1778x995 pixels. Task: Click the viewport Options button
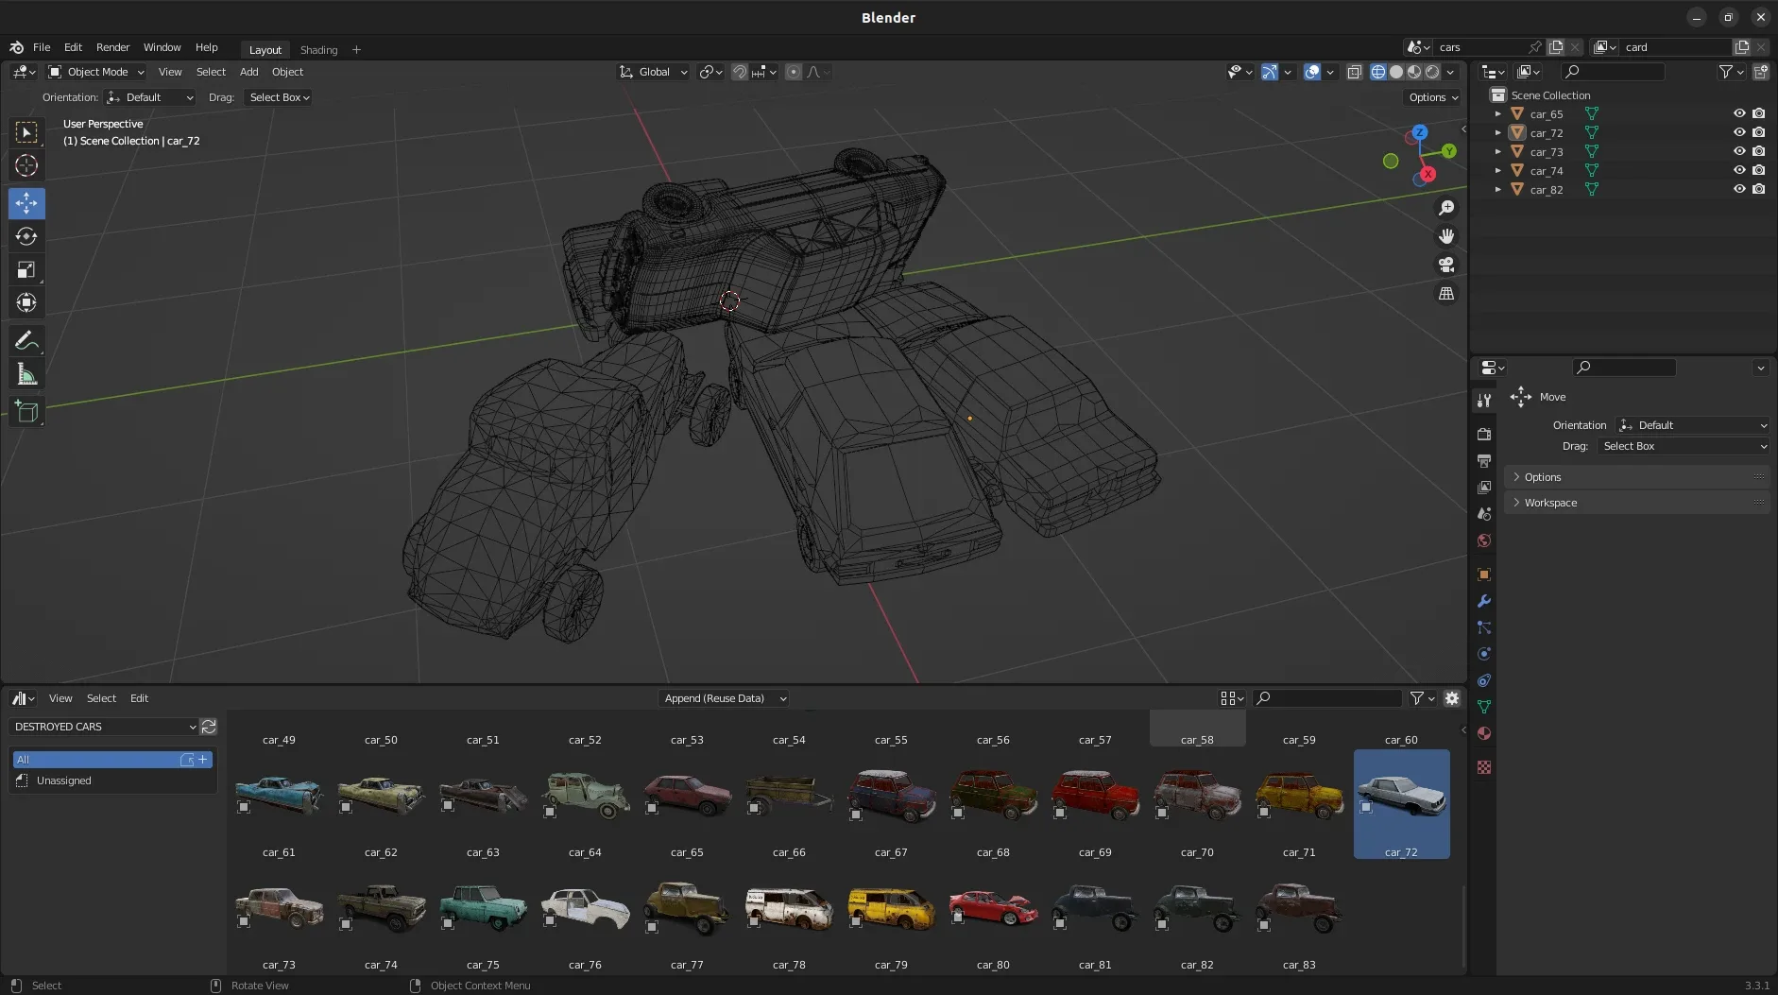1432,97
